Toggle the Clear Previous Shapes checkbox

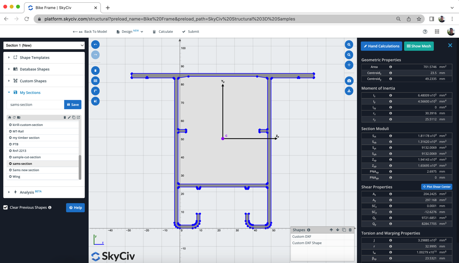coord(5,207)
